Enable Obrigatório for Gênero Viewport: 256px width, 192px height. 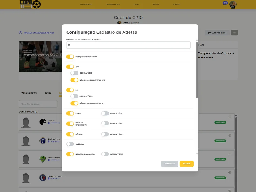(x=105, y=134)
